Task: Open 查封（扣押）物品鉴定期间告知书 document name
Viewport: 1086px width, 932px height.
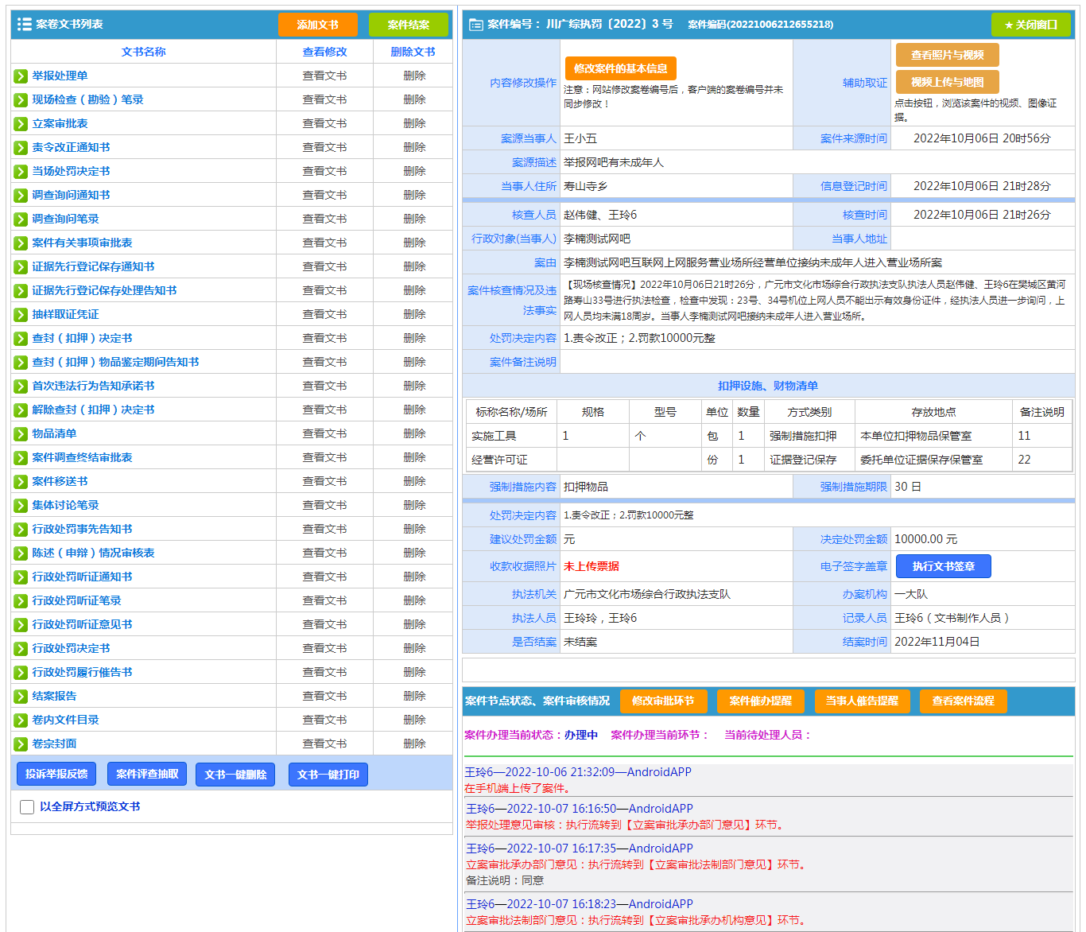Action: [115, 363]
